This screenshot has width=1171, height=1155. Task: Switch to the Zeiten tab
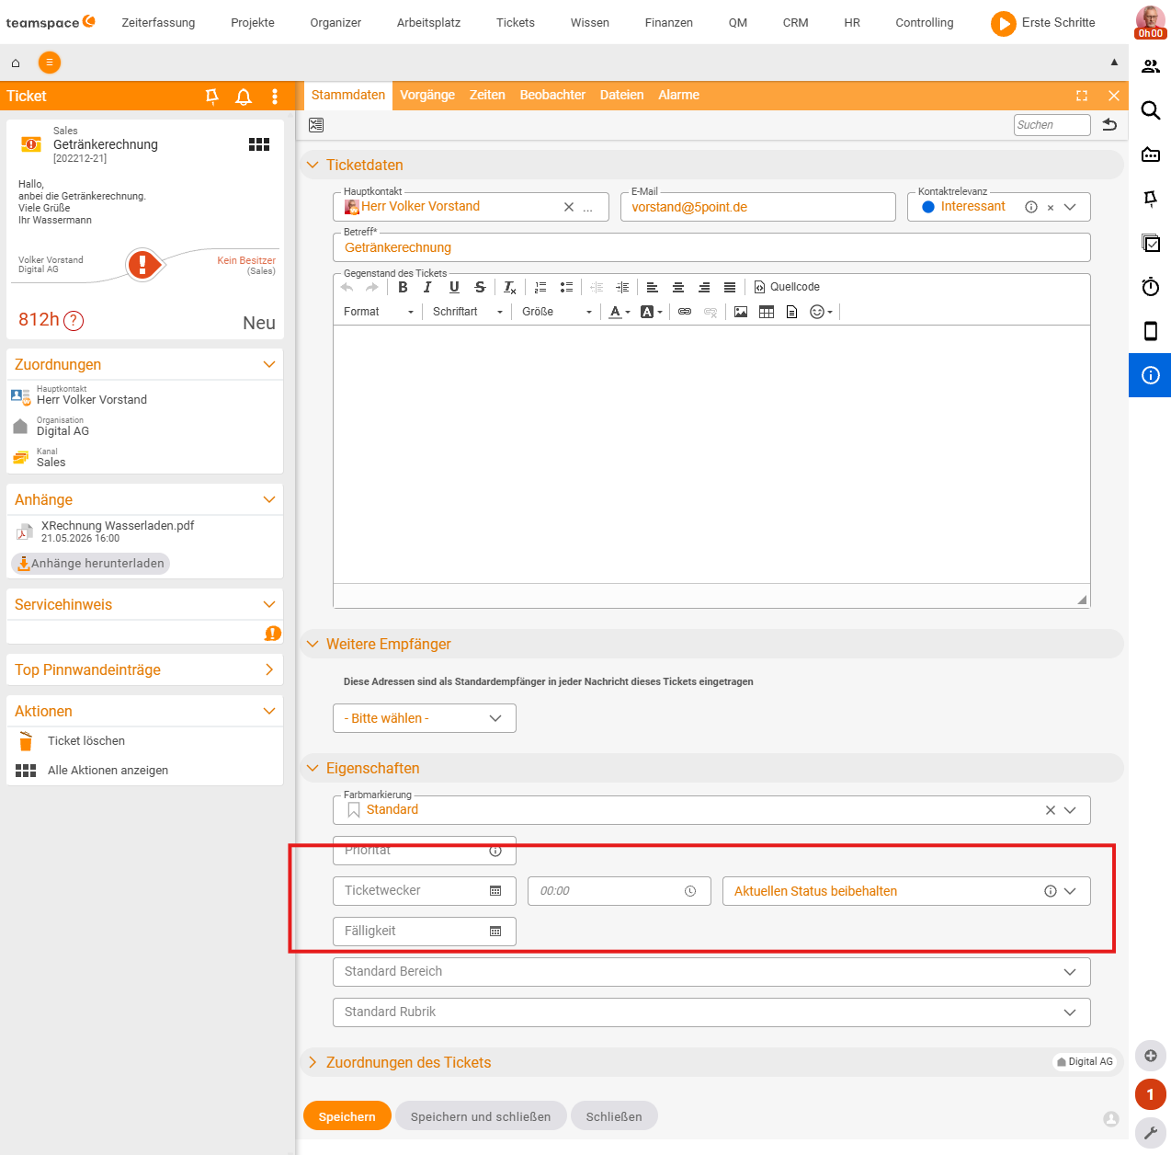pyautogui.click(x=487, y=95)
